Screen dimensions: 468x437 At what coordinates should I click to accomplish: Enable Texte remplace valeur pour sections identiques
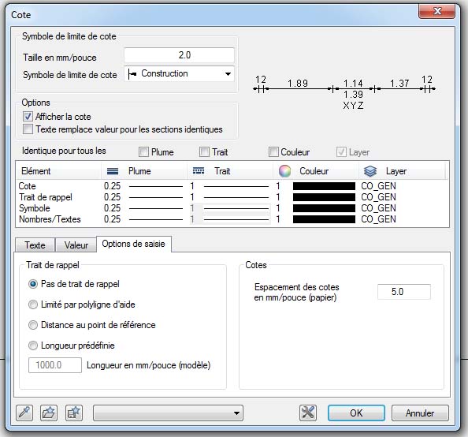[x=28, y=129]
